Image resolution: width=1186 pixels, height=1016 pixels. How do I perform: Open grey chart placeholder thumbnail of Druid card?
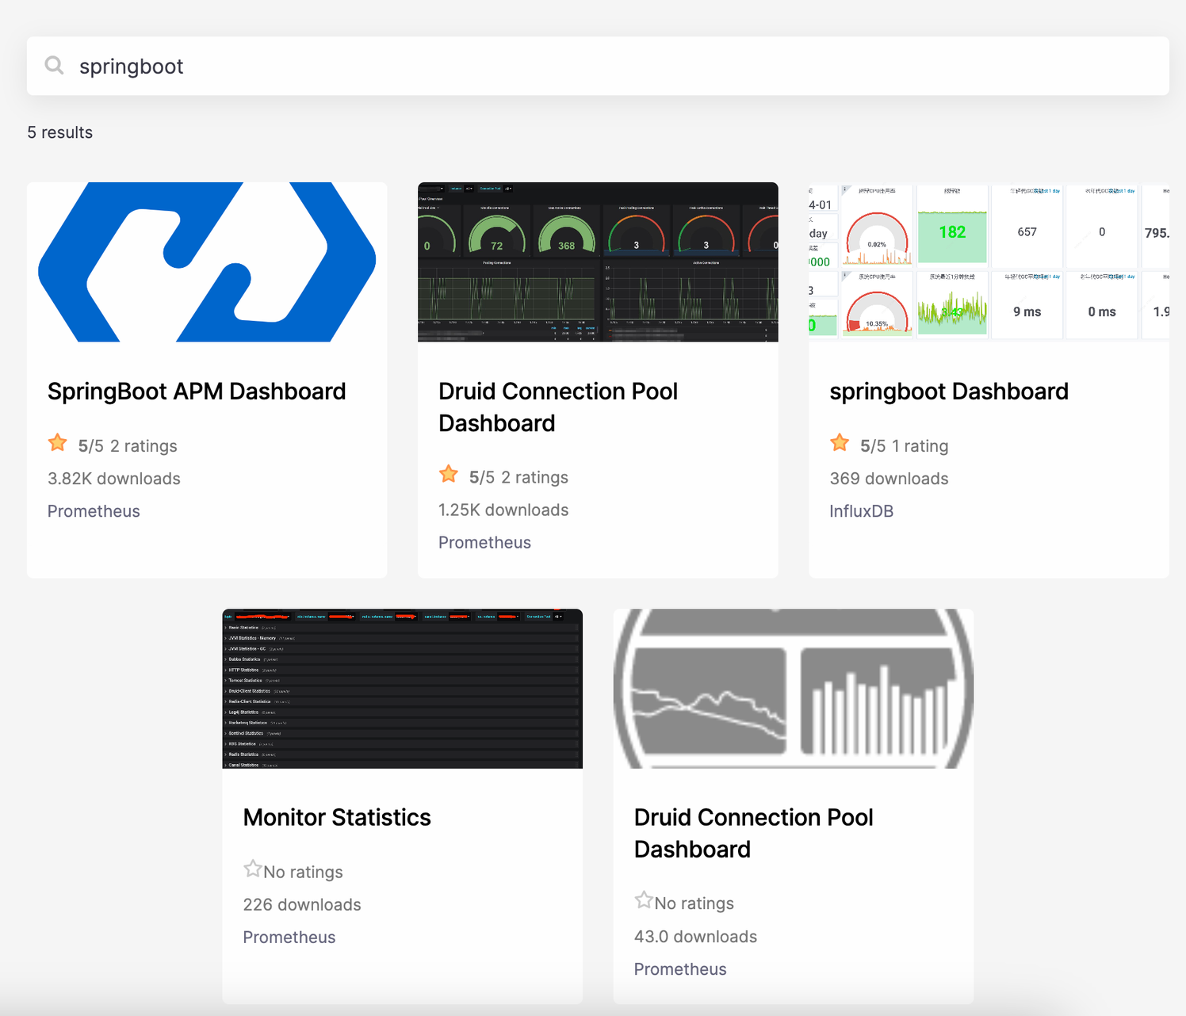794,689
